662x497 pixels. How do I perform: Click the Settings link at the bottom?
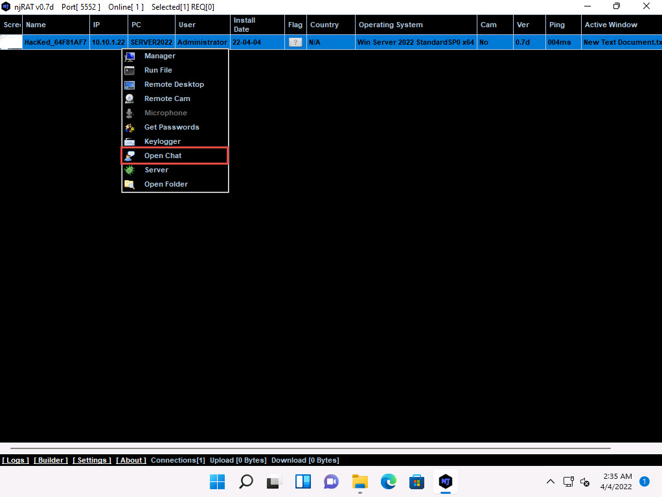click(x=92, y=460)
